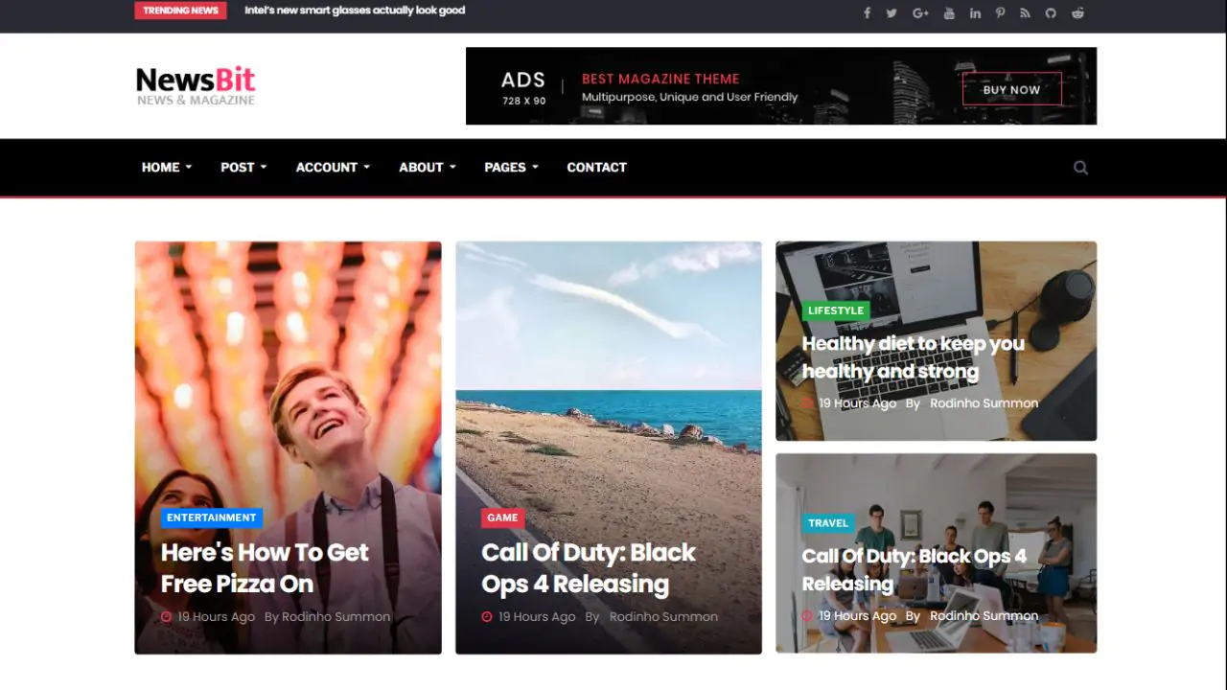Open the Pinterest icon
This screenshot has width=1227, height=690.
tap(1000, 12)
